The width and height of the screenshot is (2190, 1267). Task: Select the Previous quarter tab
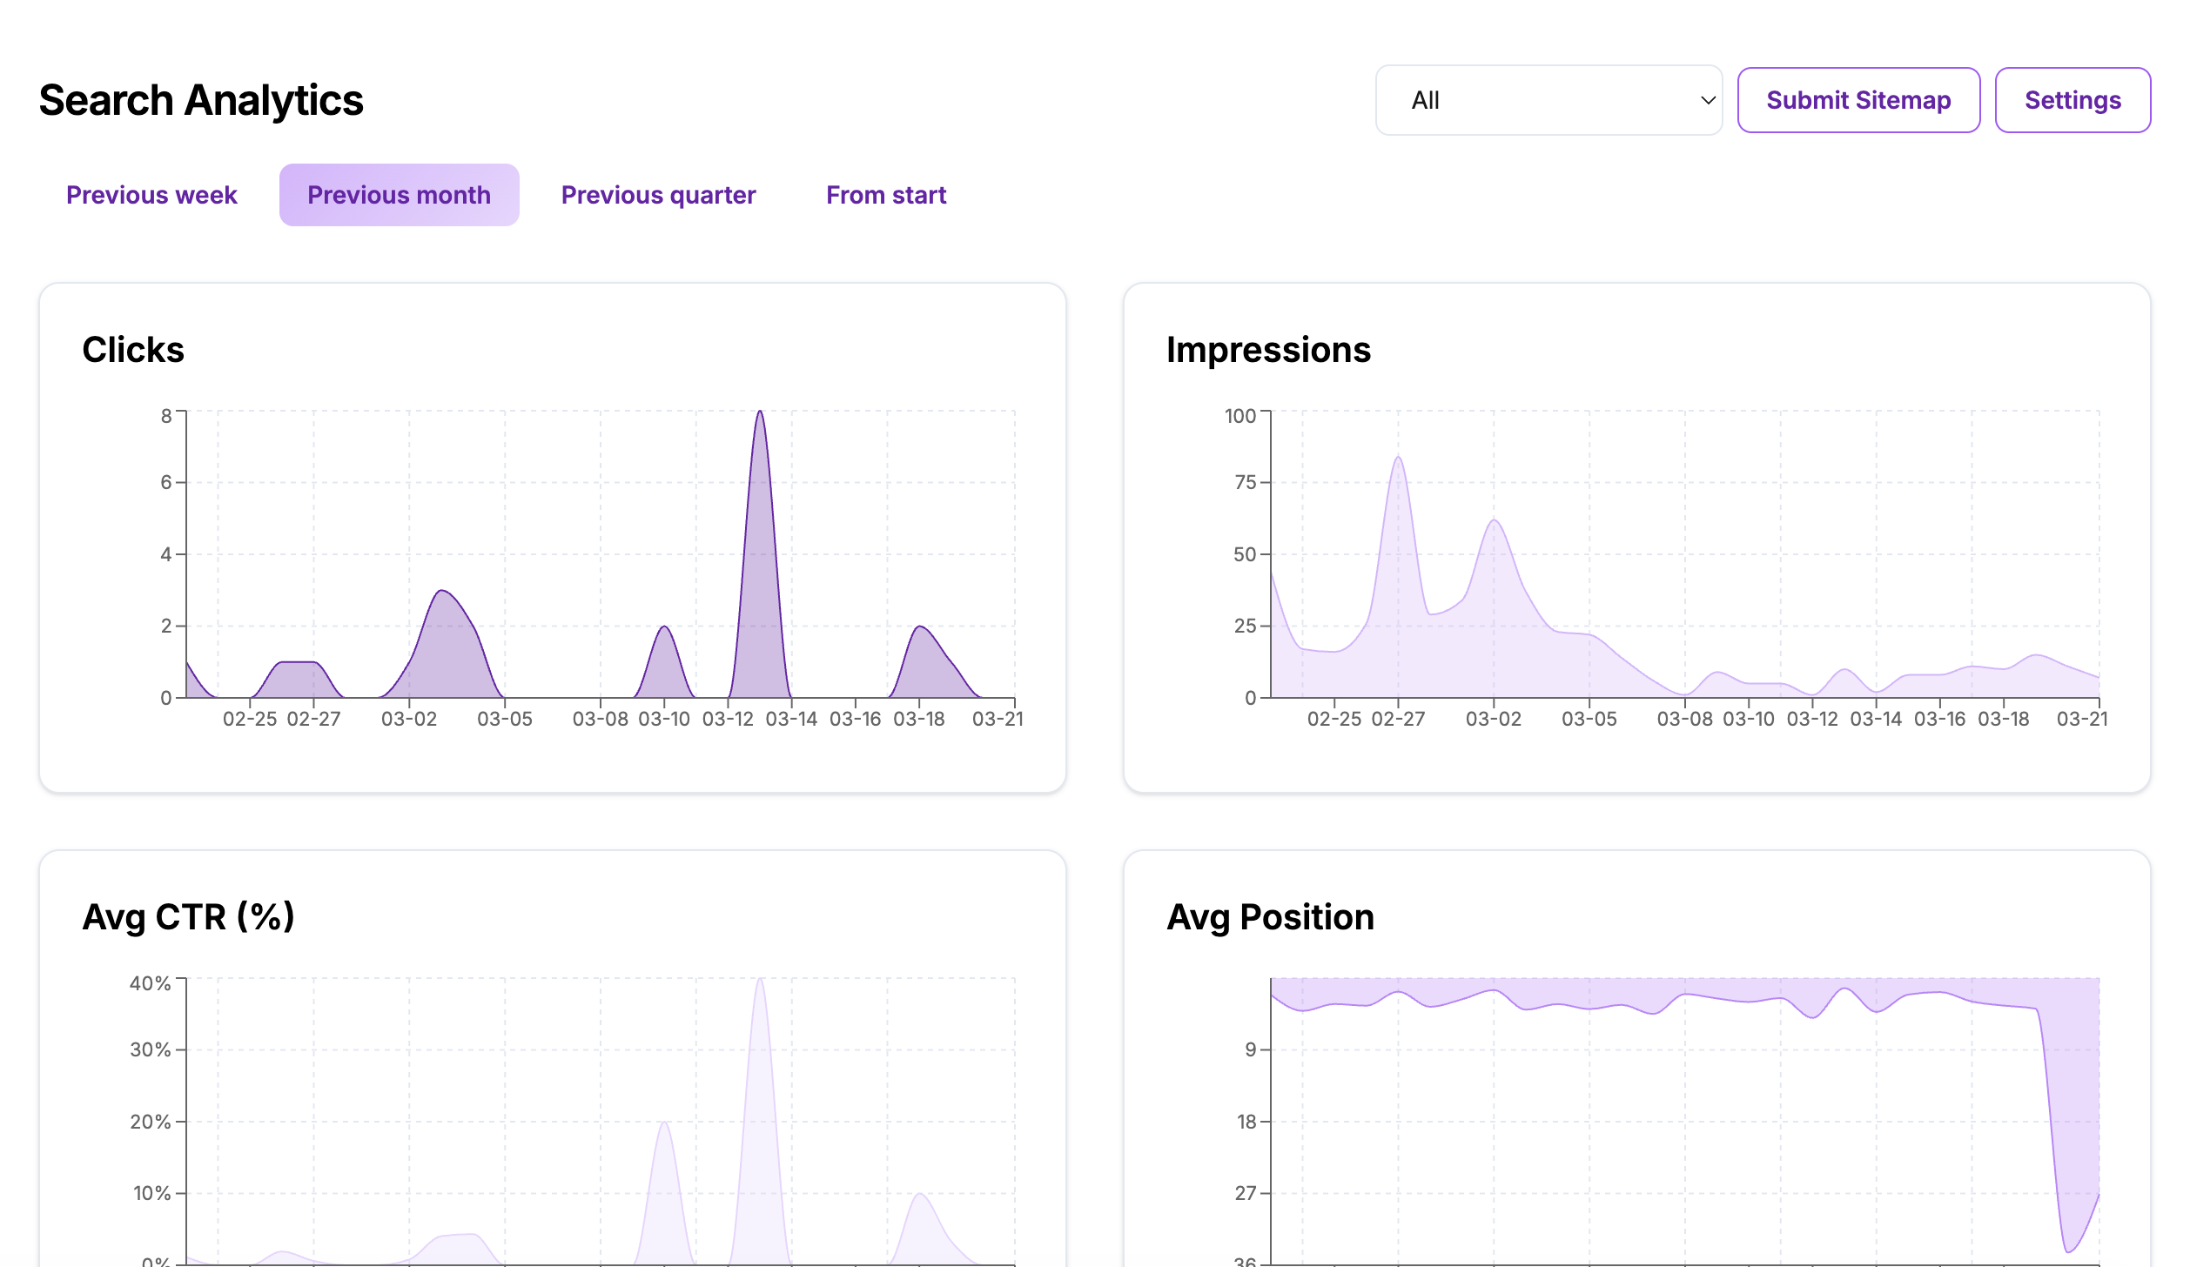(x=658, y=194)
